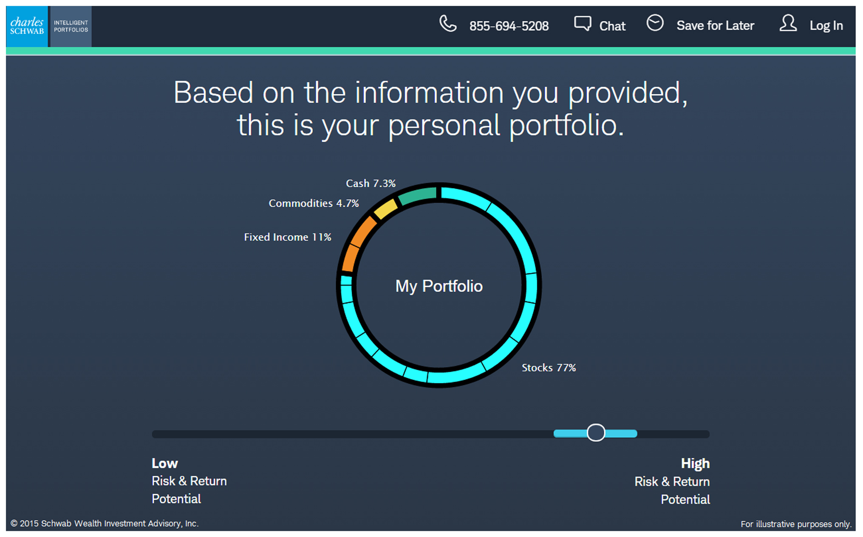Select the Save for Later link
The image size is (863, 537).
715,25
